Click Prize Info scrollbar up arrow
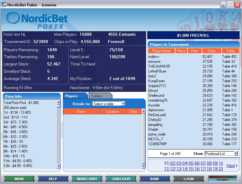 (58, 102)
